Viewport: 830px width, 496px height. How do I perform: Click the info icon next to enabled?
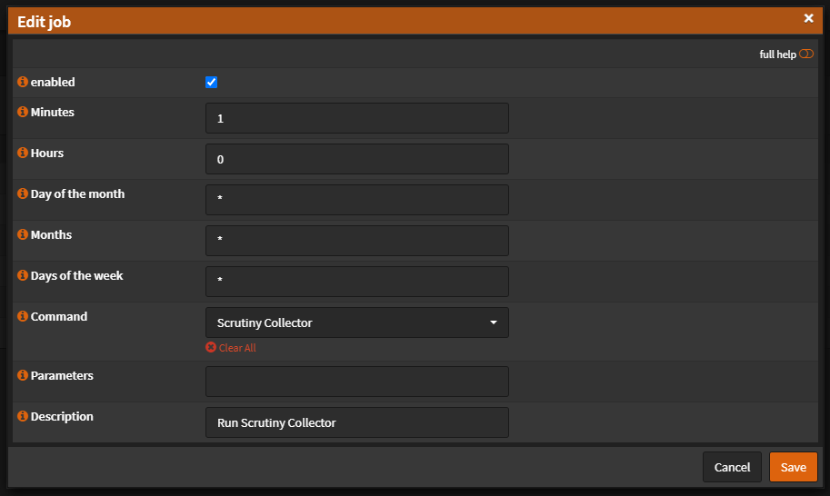(x=22, y=82)
